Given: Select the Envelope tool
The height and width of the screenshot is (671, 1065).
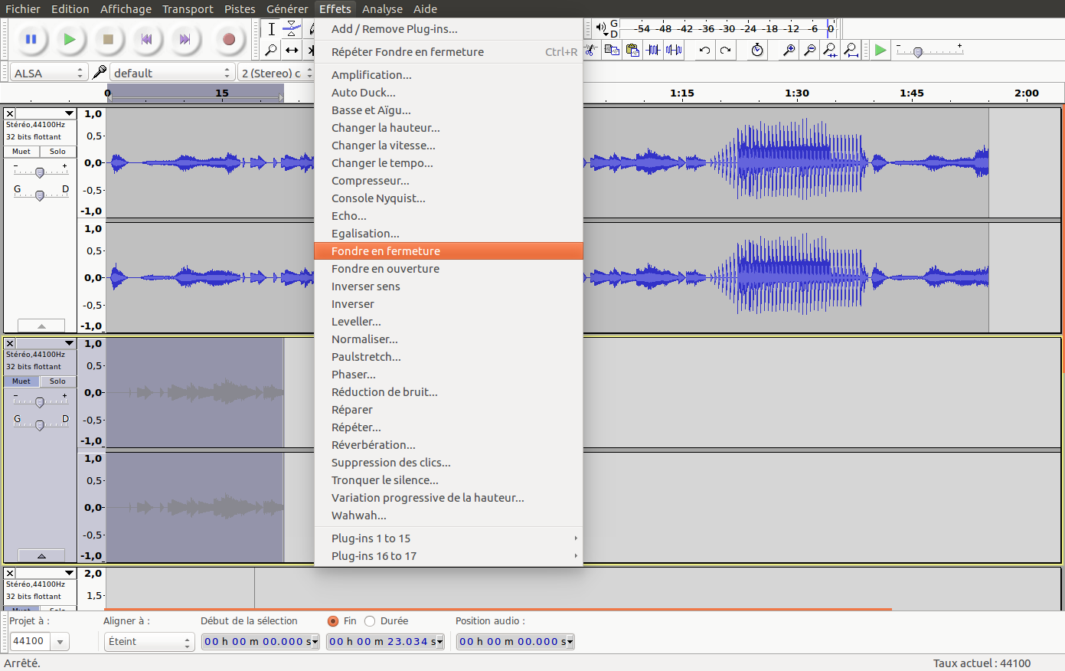Looking at the screenshot, I should pyautogui.click(x=292, y=29).
